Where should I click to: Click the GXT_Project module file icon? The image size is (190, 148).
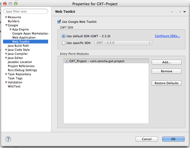point(67,61)
